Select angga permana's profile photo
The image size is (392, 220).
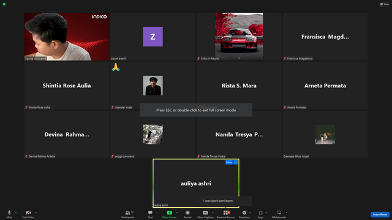click(x=153, y=134)
